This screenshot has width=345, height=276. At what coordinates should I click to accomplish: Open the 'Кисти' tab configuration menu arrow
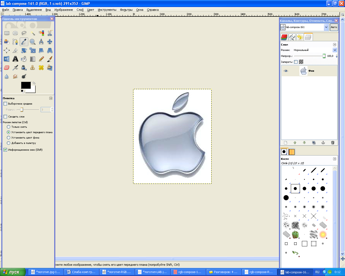tap(334, 159)
